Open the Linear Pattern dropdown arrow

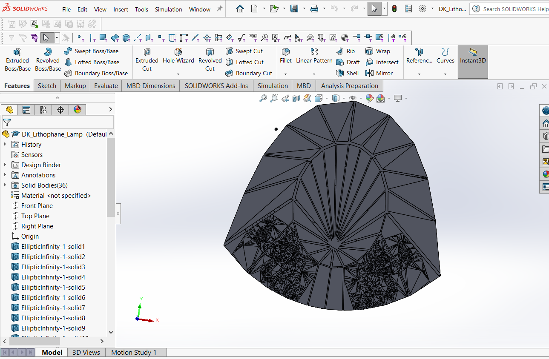314,74
